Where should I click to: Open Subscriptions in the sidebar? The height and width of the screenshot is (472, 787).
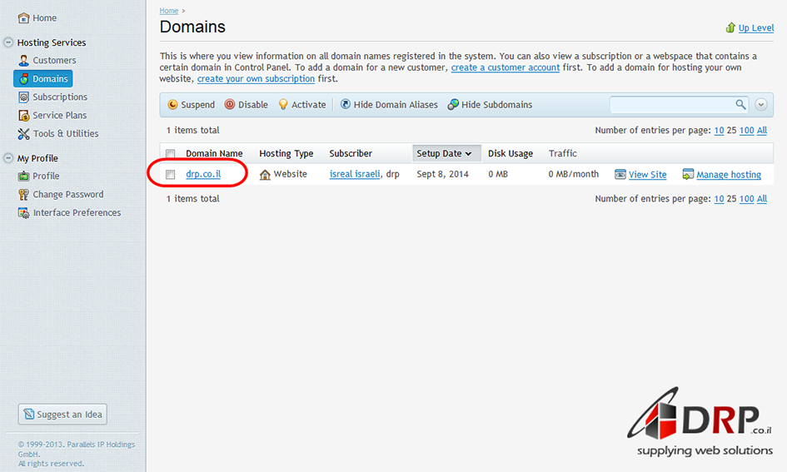tap(60, 97)
